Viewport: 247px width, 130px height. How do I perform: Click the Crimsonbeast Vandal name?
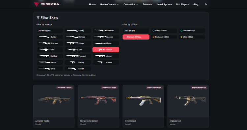[89, 121]
